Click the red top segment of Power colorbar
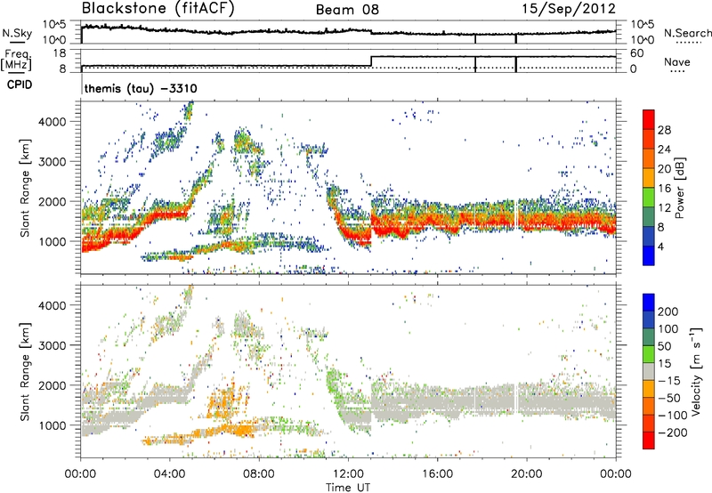This screenshot has width=712, height=493. coord(649,120)
